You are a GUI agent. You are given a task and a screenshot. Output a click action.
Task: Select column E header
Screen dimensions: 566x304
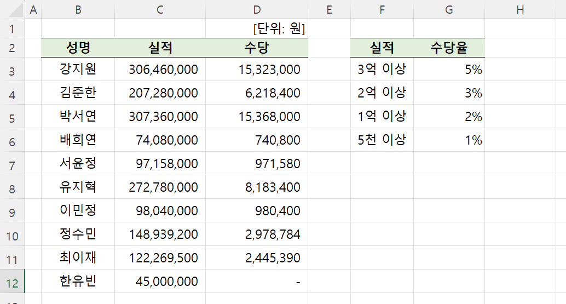[329, 10]
